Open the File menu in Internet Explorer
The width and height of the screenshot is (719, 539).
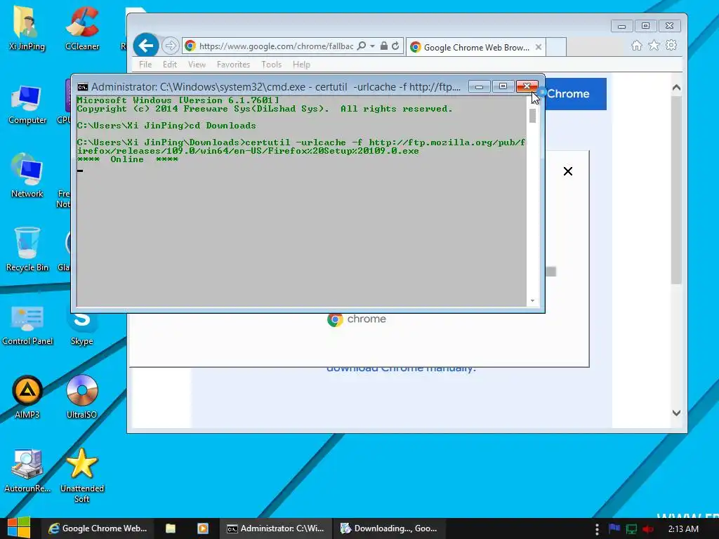(145, 65)
